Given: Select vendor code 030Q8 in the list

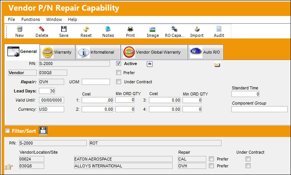Looking at the screenshot, I should [x=32, y=166].
